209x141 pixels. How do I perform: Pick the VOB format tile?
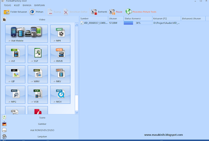(x=38, y=95)
